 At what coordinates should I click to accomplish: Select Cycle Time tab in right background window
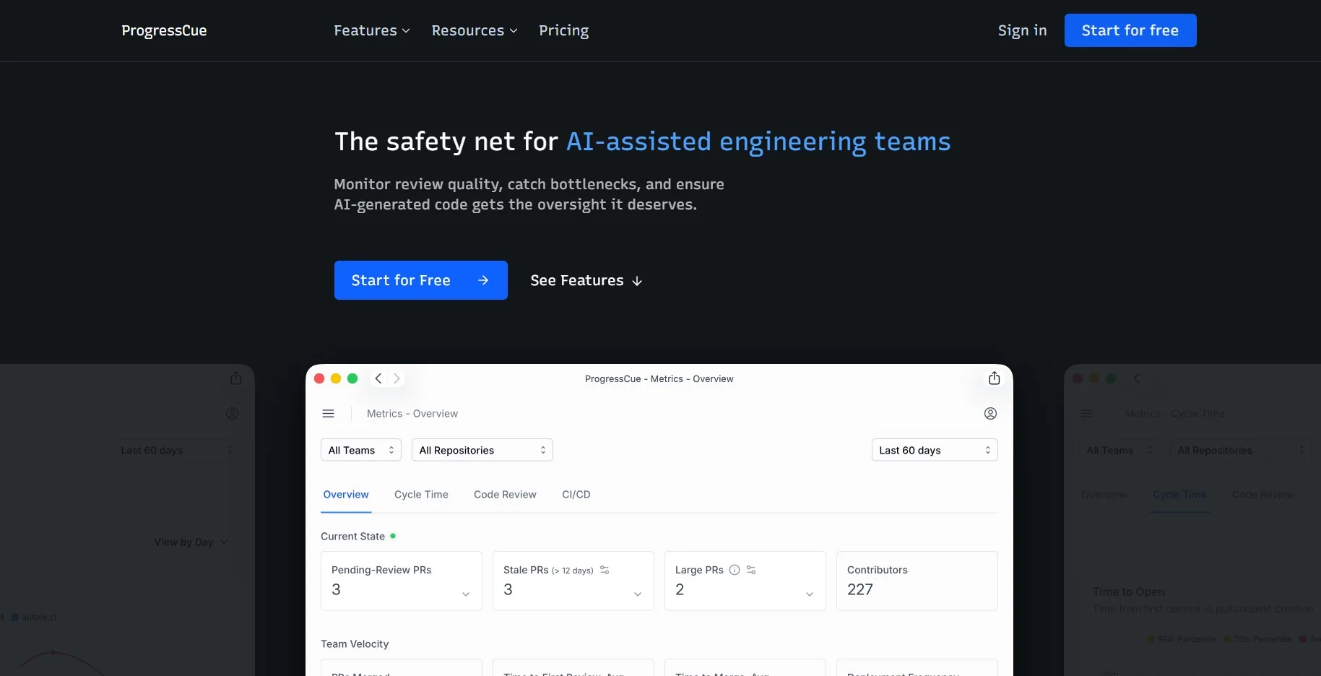(1179, 495)
